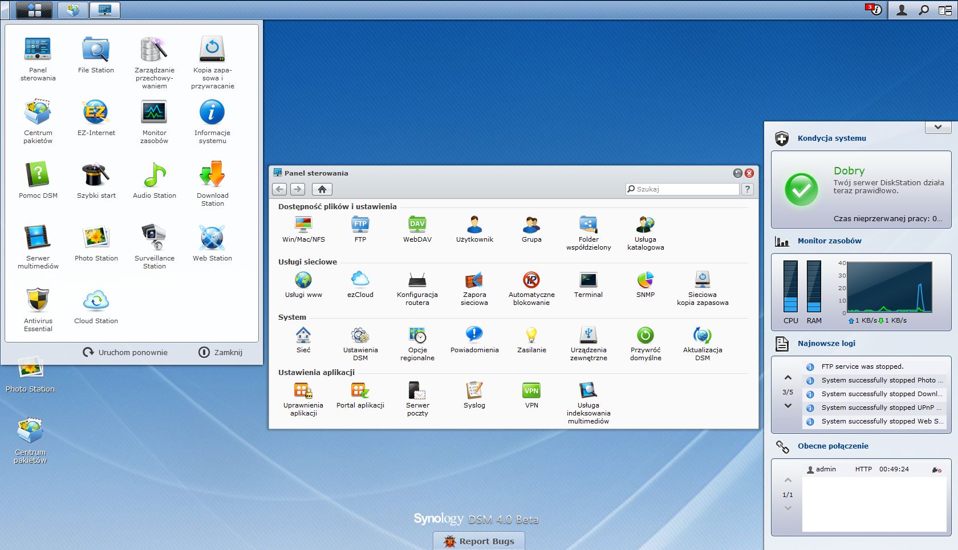This screenshot has width=958, height=550.
Task: Open Syslog settings
Action: click(474, 395)
